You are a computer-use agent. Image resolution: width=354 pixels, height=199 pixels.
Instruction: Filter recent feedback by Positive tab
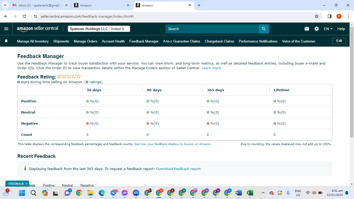click(x=49, y=185)
